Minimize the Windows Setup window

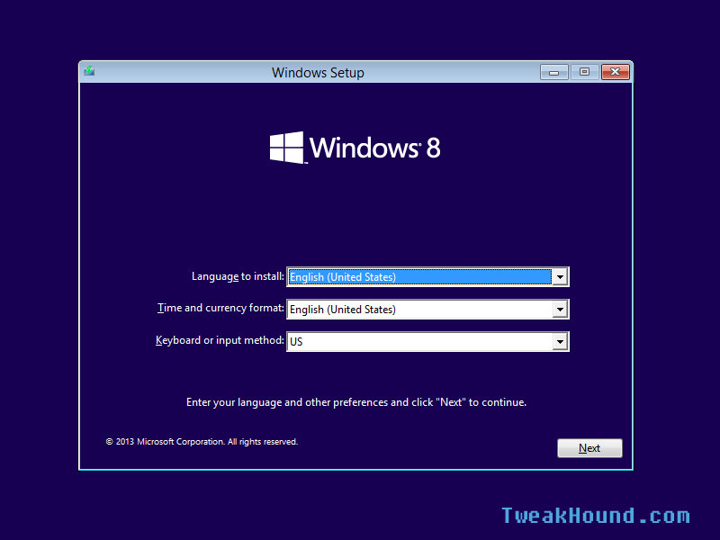click(554, 72)
